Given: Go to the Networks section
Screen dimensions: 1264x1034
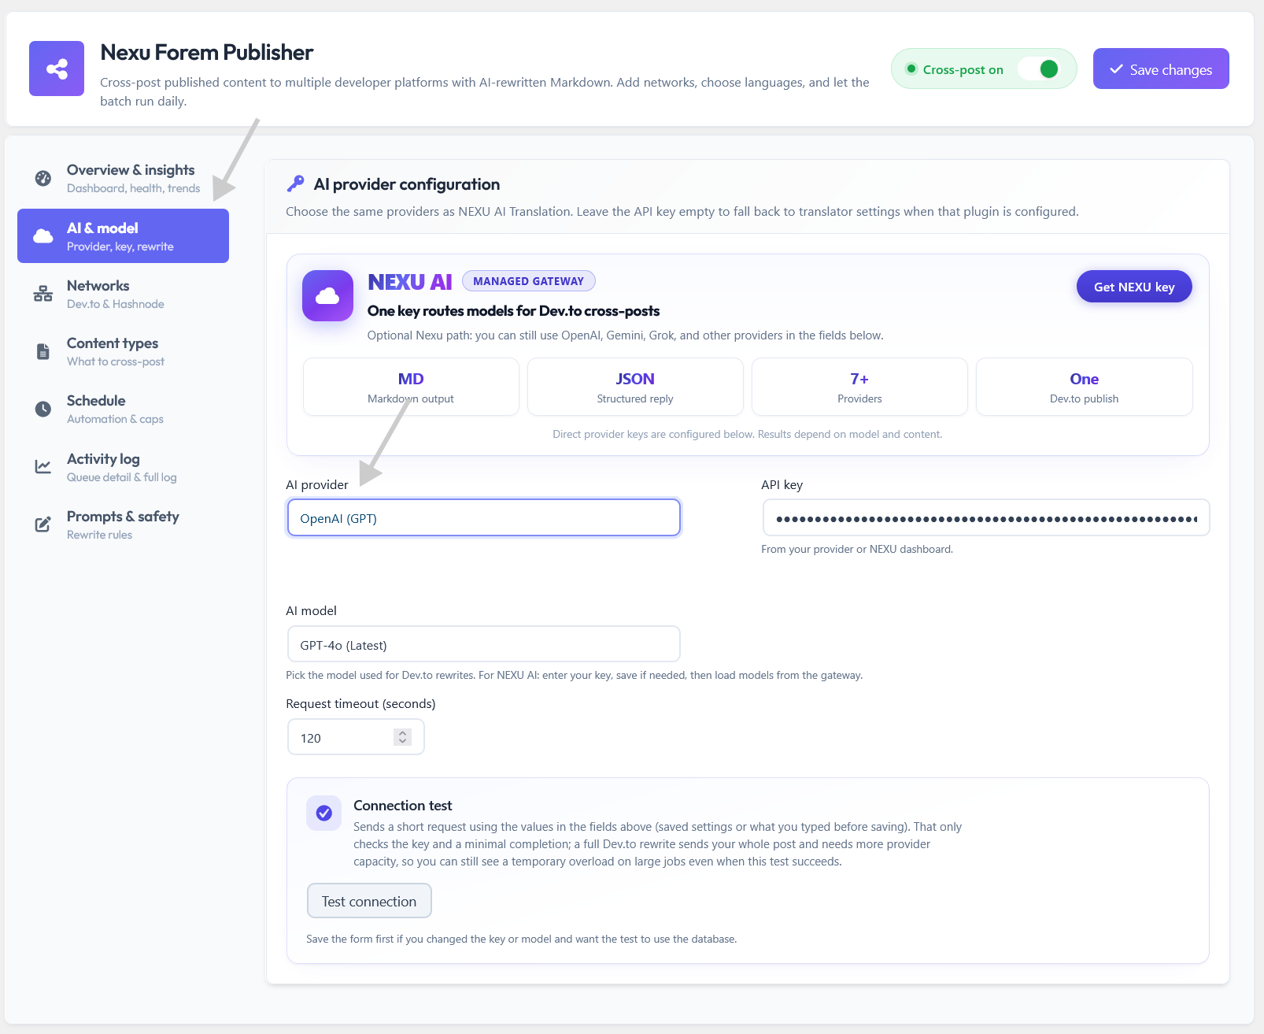Looking at the screenshot, I should 124,294.
